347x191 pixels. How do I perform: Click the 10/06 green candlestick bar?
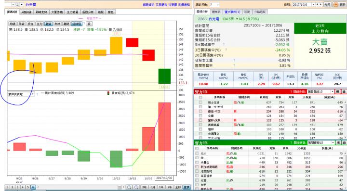coord(164,76)
